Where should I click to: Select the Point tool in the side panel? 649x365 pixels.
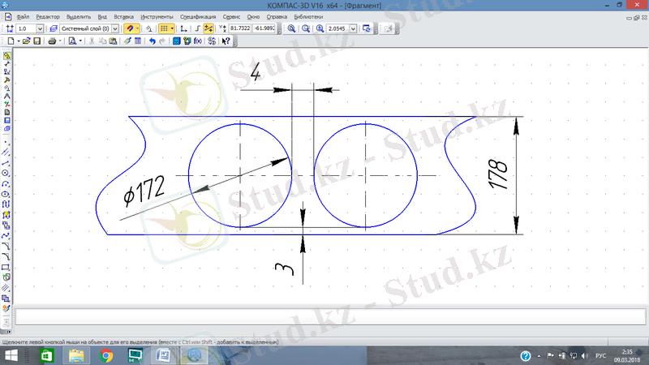(x=6, y=142)
